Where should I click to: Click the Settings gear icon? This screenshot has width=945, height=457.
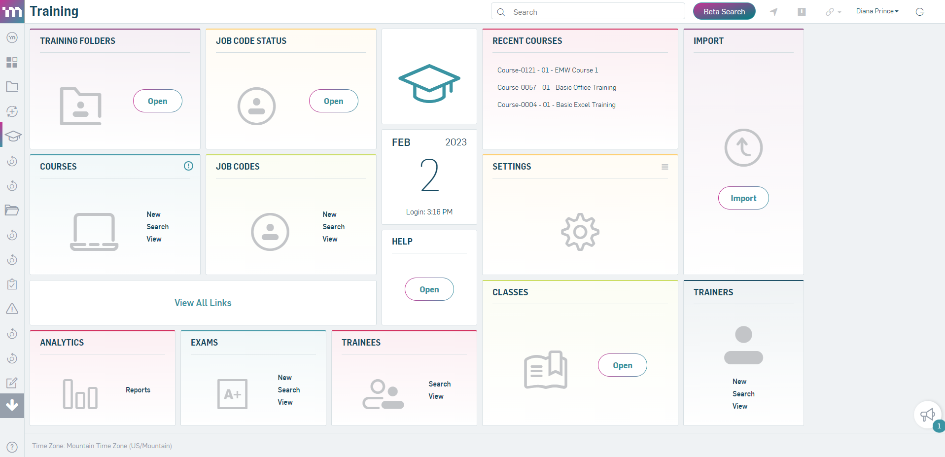pyautogui.click(x=580, y=232)
